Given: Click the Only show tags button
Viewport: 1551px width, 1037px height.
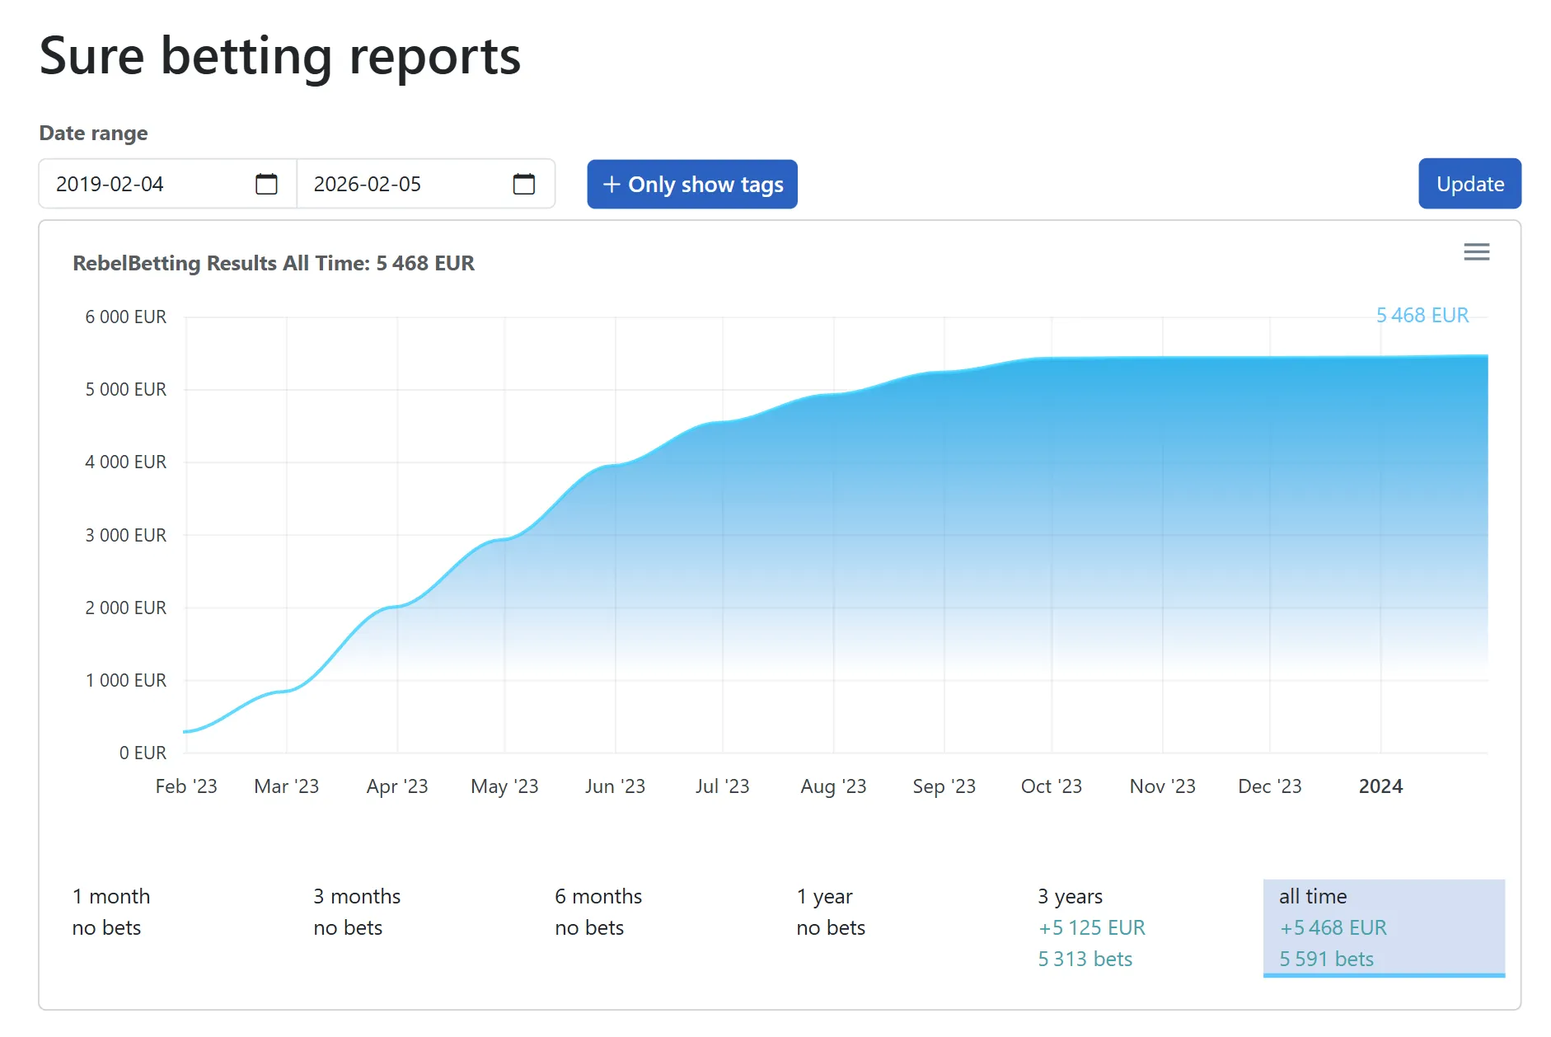Looking at the screenshot, I should coord(691,184).
